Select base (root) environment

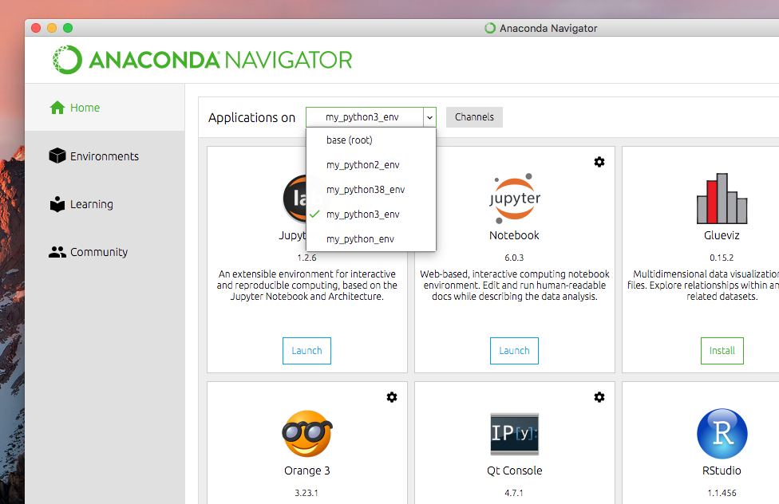pos(350,140)
